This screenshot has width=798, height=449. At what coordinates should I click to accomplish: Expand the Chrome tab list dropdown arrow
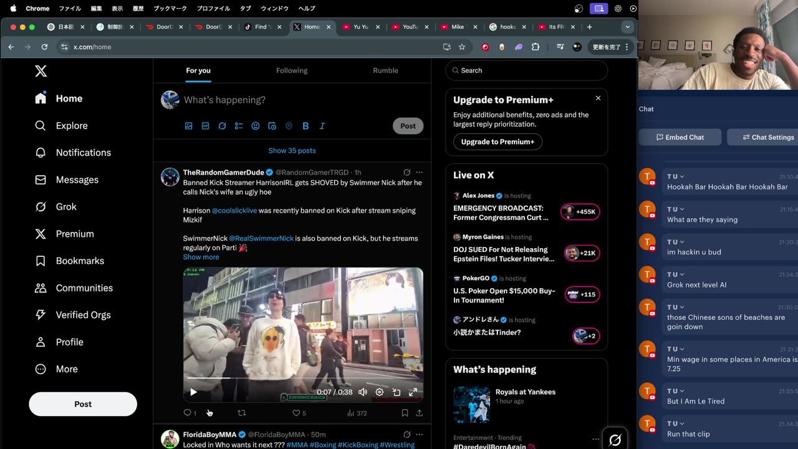[x=627, y=27]
